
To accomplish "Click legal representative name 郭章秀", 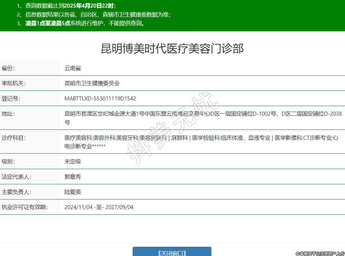I will pyautogui.click(x=73, y=177).
